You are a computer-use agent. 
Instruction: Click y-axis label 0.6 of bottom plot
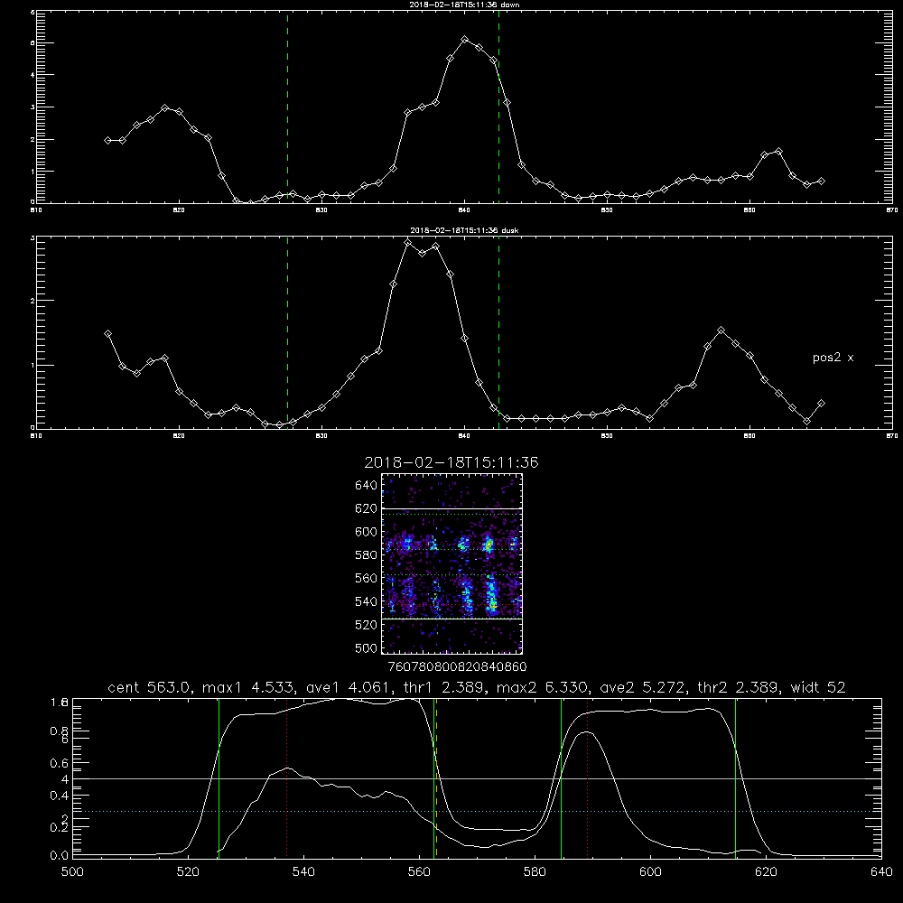point(60,763)
